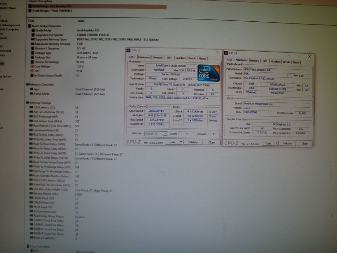Click Manufacturer field ASUSTeK Computer INC.
The width and height of the screenshot is (337, 253).
[x=277, y=70]
